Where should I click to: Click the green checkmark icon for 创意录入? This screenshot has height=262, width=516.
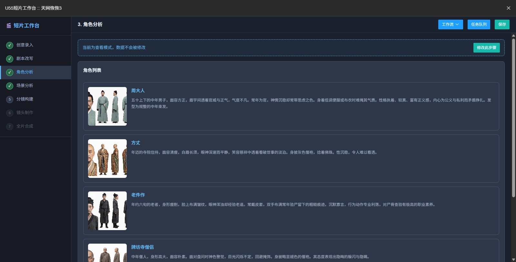10,45
